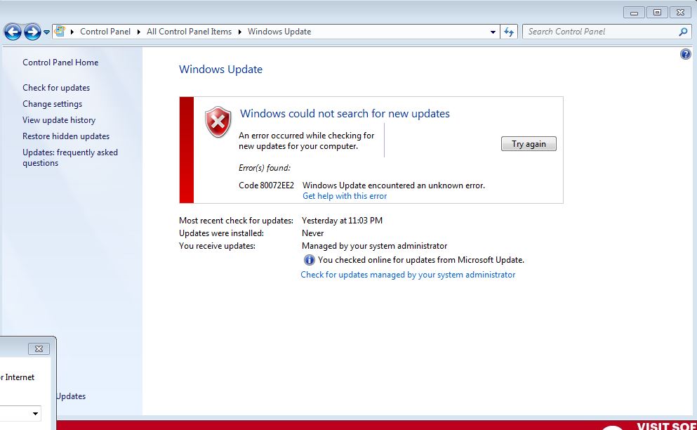
Task: Click 'Windows could not search for new updates' heading
Action: (345, 114)
